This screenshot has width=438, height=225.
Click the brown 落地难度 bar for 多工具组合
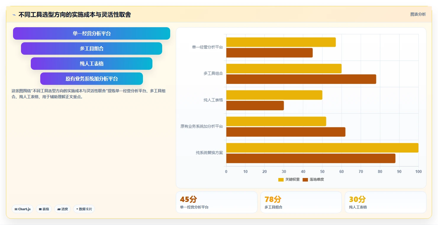[301, 79]
